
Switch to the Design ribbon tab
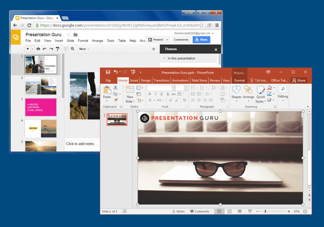pos(146,81)
